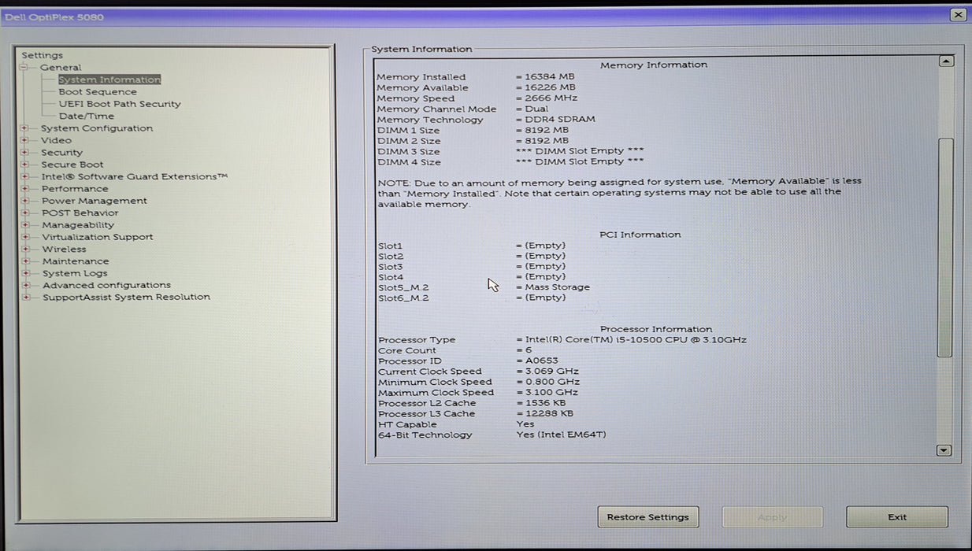972x551 pixels.
Task: Expand the Power Management node
Action: pyautogui.click(x=25, y=201)
